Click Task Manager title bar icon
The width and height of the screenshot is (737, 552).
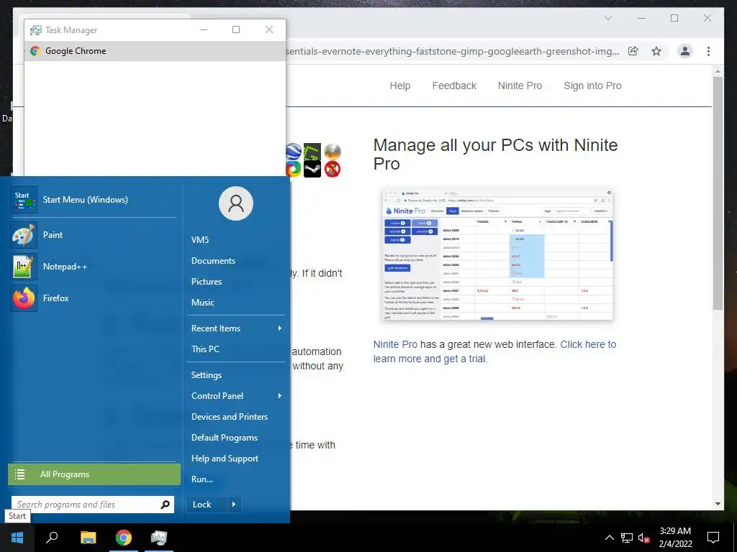pyautogui.click(x=36, y=30)
